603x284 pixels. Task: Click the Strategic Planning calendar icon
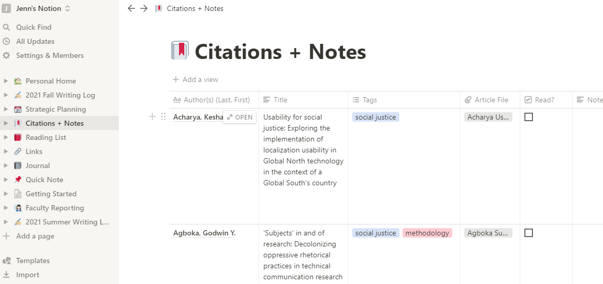coord(18,110)
